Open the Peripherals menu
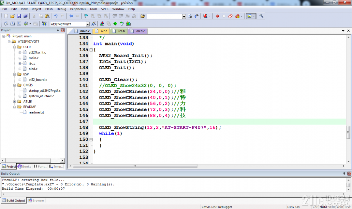The height and width of the screenshot is (209, 352). tap(78, 9)
